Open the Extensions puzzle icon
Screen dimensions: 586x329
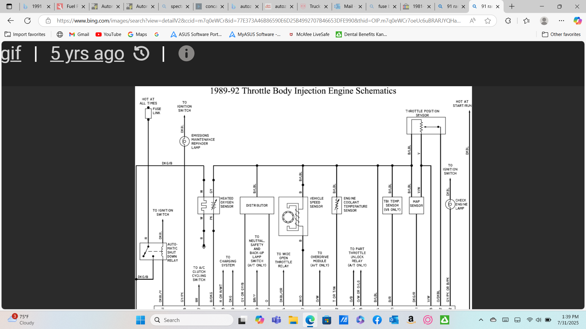508,21
